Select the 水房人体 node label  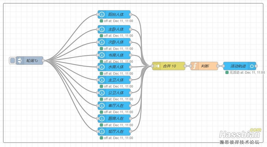116,67
